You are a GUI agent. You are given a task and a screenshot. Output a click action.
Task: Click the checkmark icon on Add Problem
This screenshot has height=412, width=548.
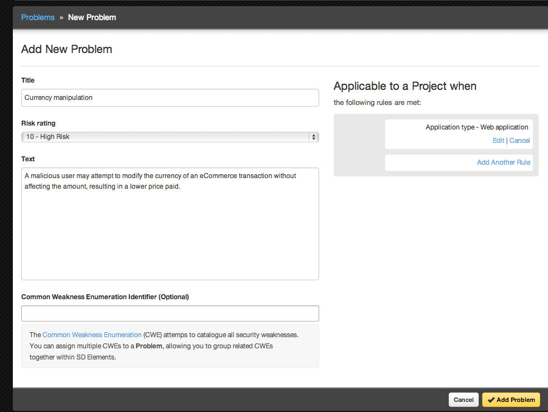click(x=491, y=400)
